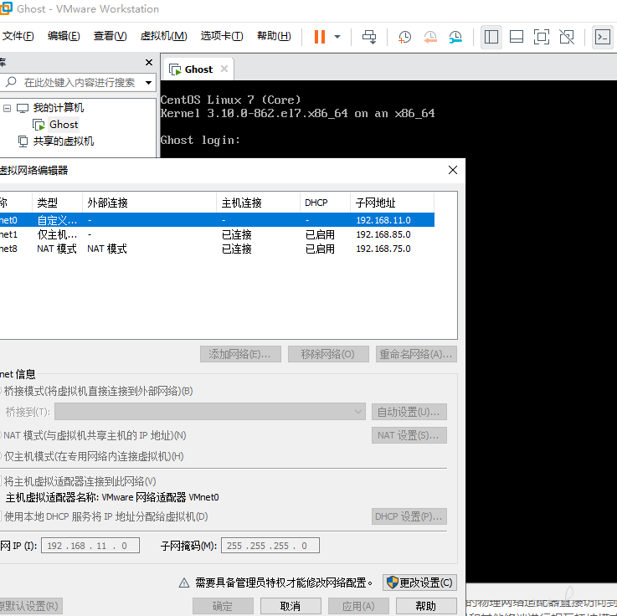The width and height of the screenshot is (617, 616).
Task: Select Ghost in the library tree
Action: [x=64, y=125]
